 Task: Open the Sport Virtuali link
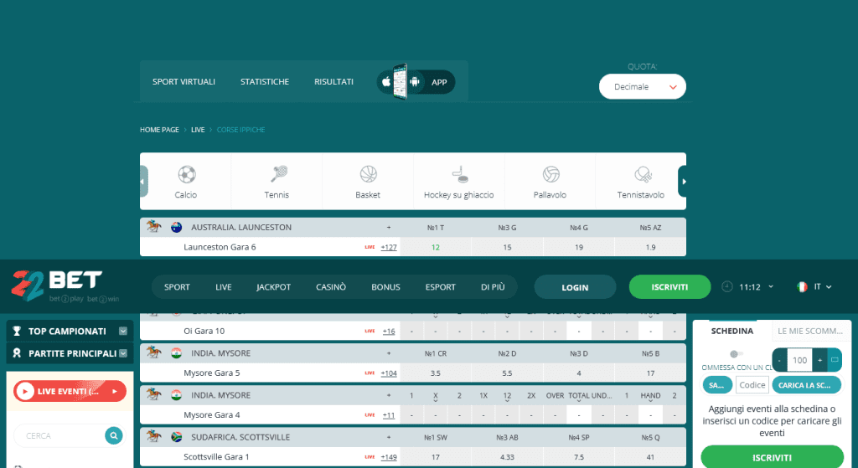coord(183,81)
